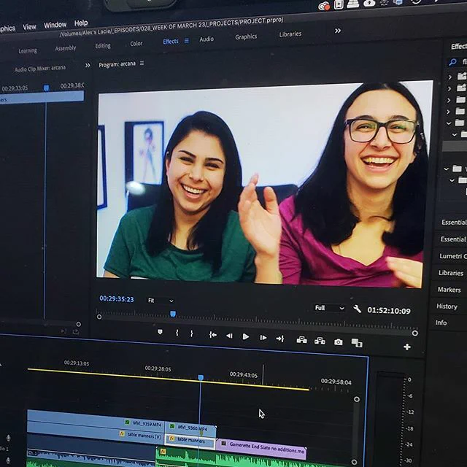
Task: Click the upper handle of timeline vertical zoom scrollbar
Action: 357,399
